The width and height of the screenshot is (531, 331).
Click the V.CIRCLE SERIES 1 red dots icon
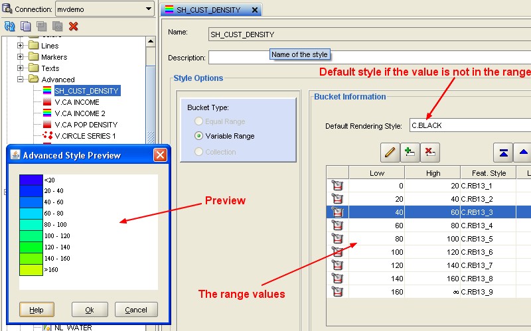[47, 136]
